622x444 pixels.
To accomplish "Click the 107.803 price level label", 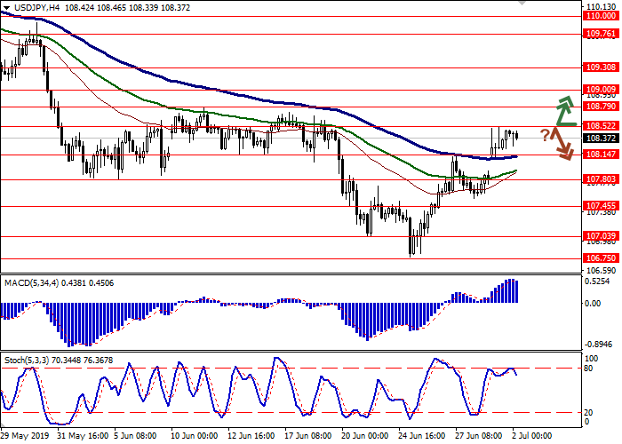I will pos(600,179).
